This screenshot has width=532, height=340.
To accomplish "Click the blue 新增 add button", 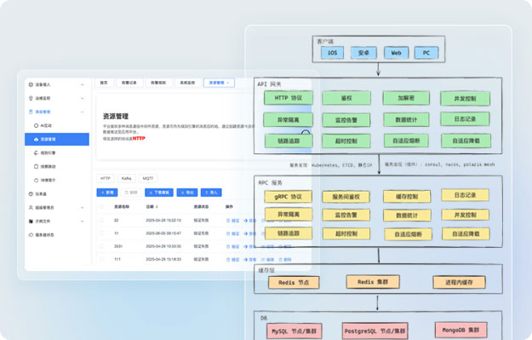I will point(107,193).
